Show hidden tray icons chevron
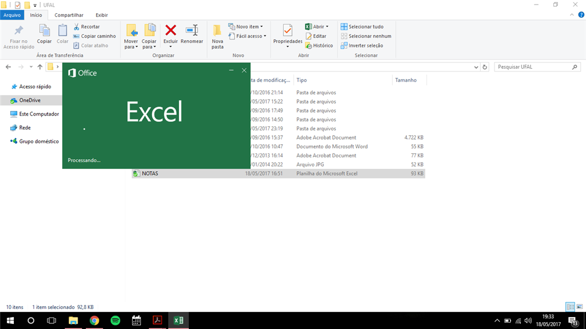Image resolution: width=586 pixels, height=329 pixels. point(497,320)
